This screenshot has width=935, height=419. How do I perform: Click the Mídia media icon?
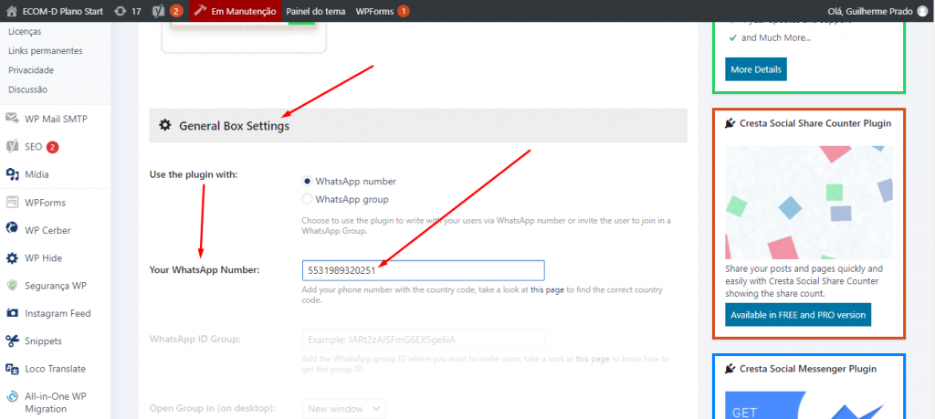13,174
